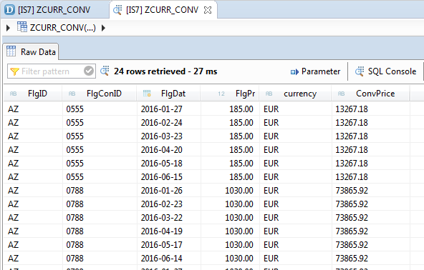Sort by the FlgConID column header
Viewport: 424px width, 270px height.
100,94
